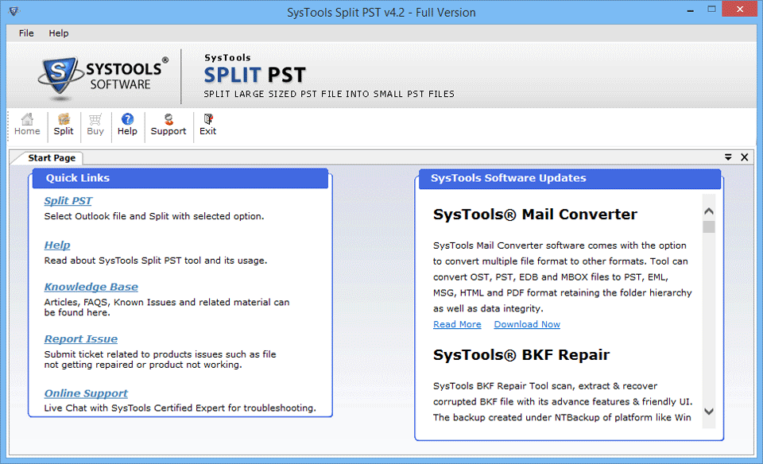Click the updates panel scrollbar thumb

709,227
